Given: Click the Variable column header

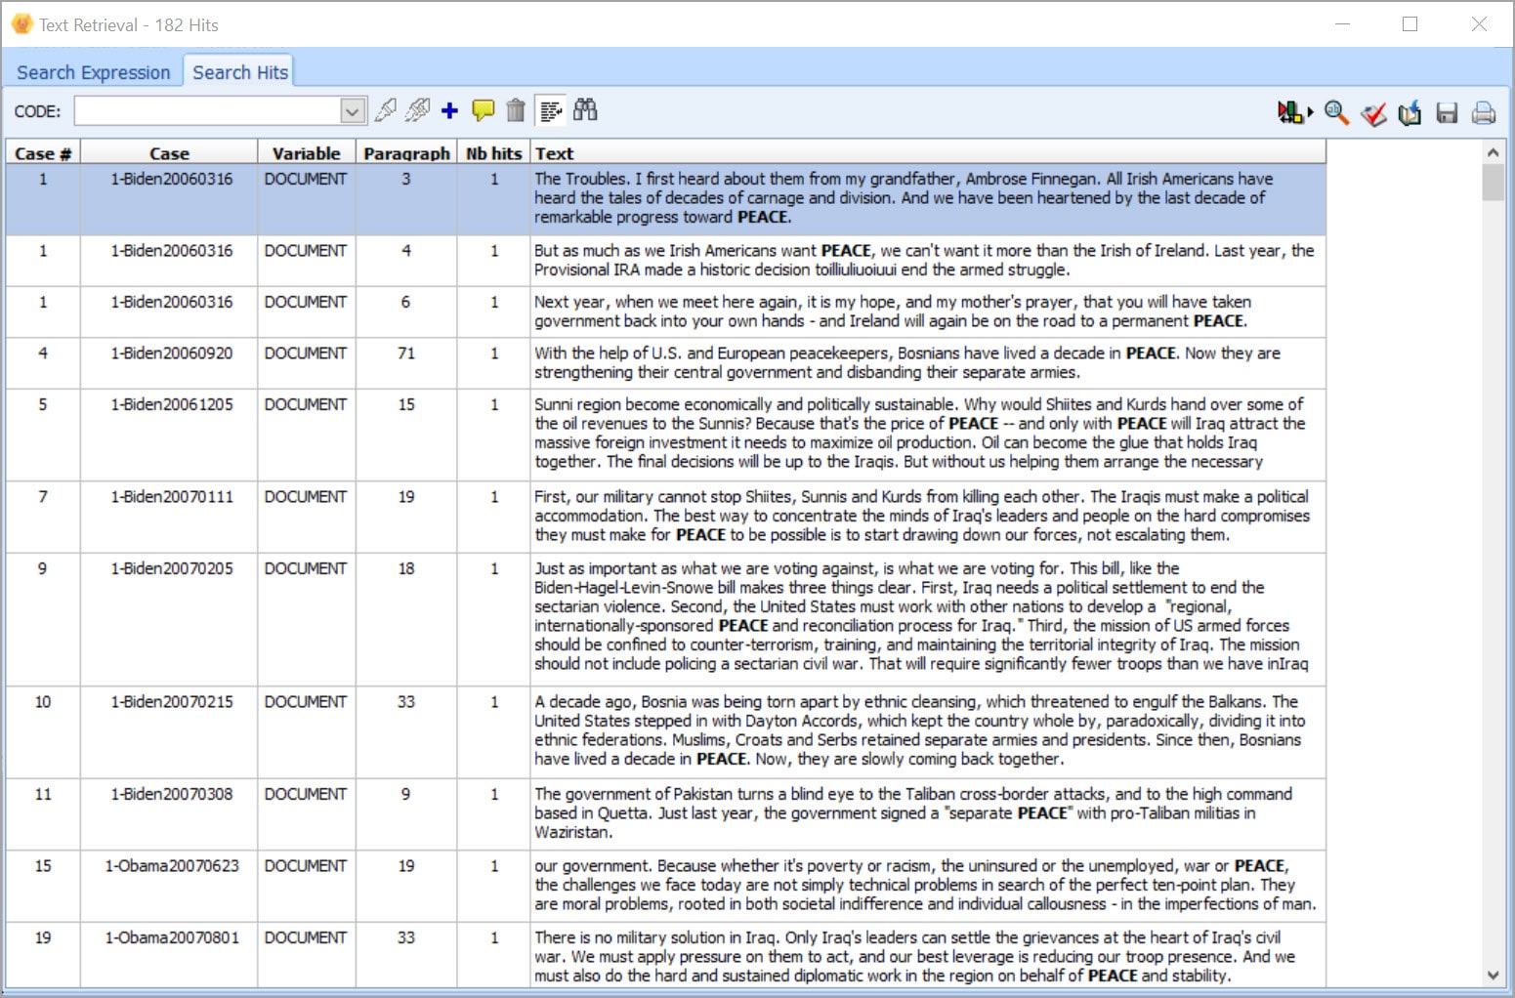Looking at the screenshot, I should [x=307, y=153].
